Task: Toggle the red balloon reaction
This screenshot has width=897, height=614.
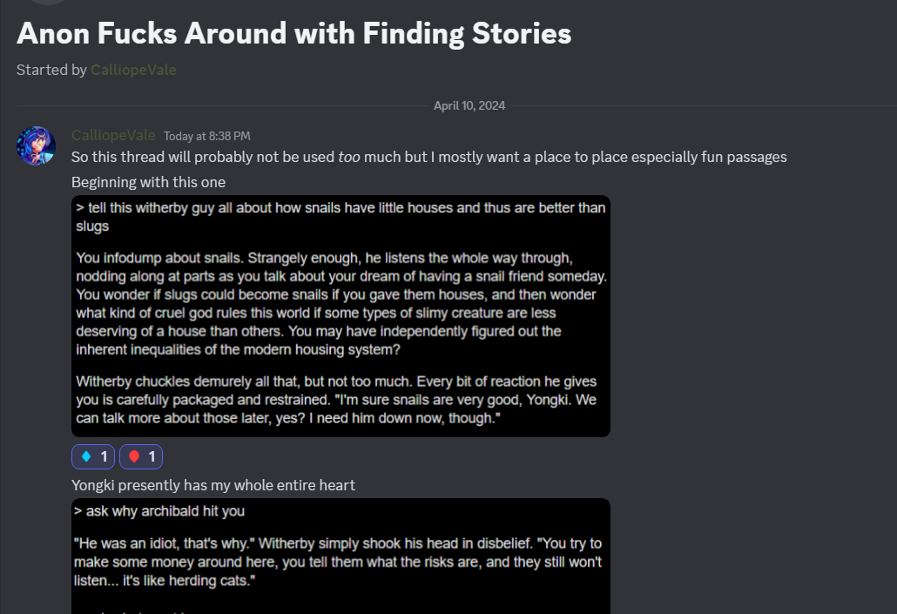Action: coord(141,456)
